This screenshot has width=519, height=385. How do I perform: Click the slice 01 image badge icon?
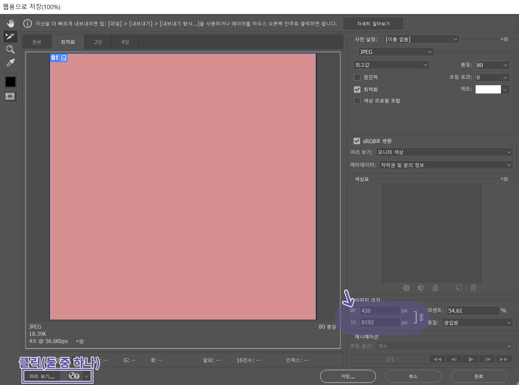click(64, 58)
